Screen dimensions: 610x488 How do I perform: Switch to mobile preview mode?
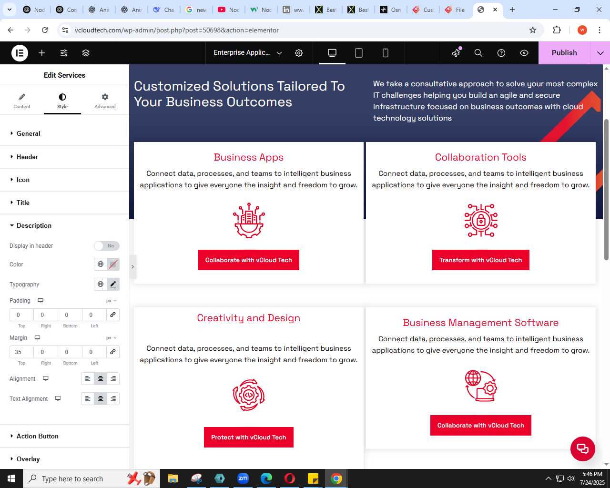pyautogui.click(x=386, y=53)
